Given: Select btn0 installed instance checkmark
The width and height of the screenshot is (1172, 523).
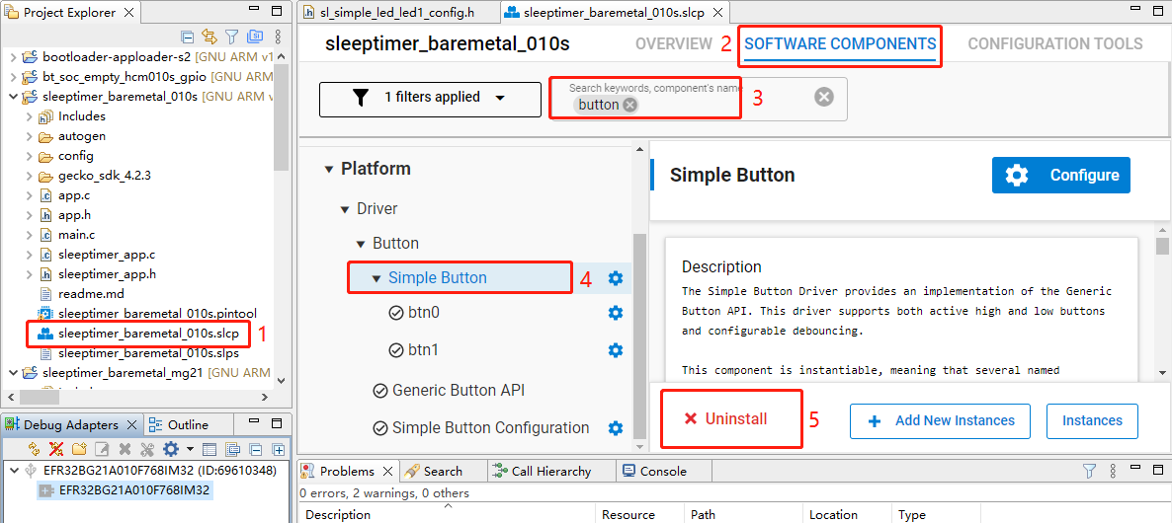Looking at the screenshot, I should click(x=396, y=313).
